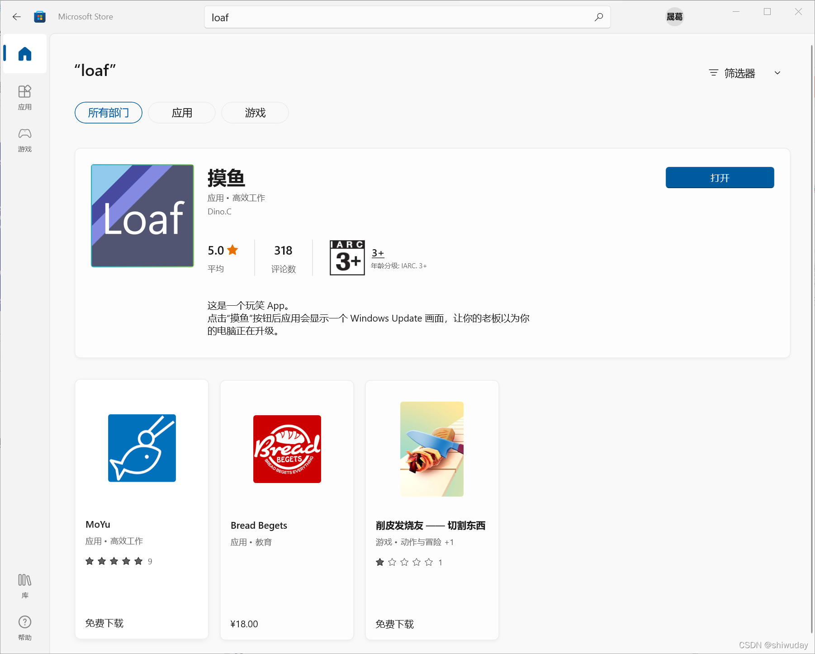Click the Microsoft Store logo icon

click(x=40, y=17)
